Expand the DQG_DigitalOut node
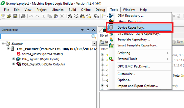 [x=14, y=64]
